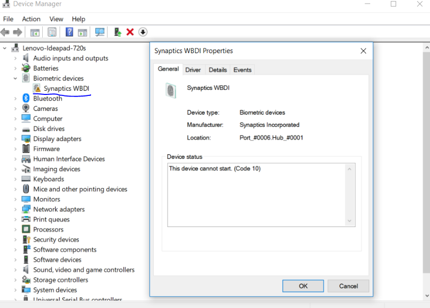Expand the Disk drives node
Viewport: 430px width, 308px height.
click(x=15, y=129)
